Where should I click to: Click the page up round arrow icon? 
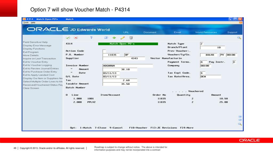tap(240, 117)
